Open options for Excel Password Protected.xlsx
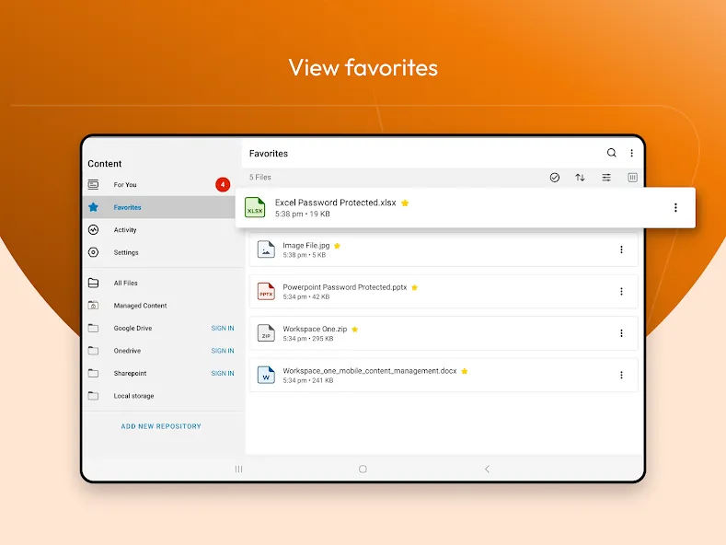726x545 pixels. click(x=675, y=208)
